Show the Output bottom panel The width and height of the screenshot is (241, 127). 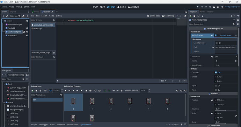tap(34, 125)
